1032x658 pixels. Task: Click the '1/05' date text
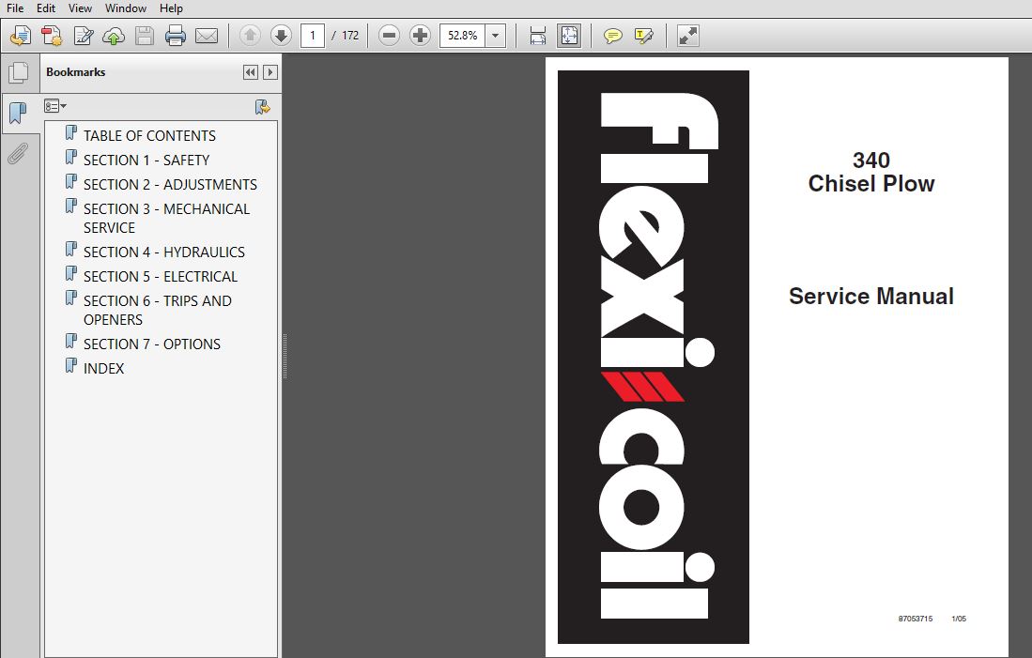click(x=959, y=619)
